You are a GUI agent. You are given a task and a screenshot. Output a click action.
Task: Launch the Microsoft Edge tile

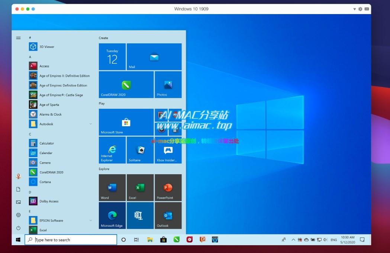tap(112, 215)
